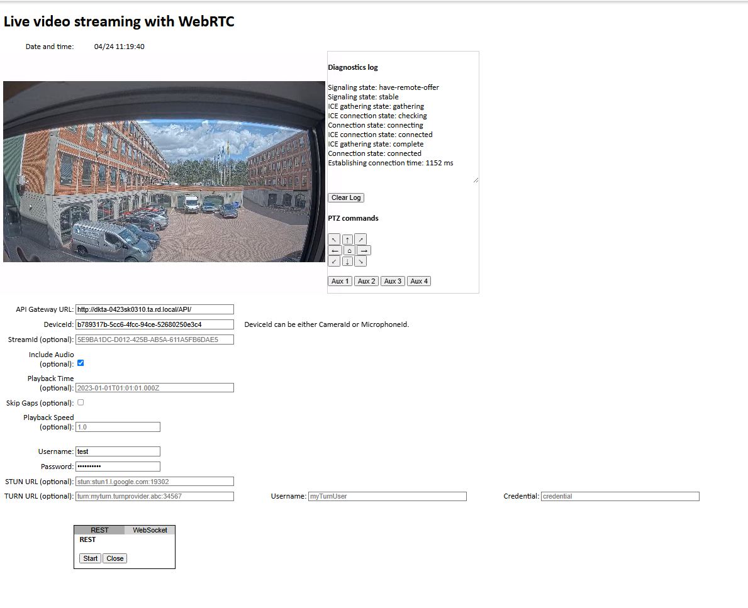Select the DeviceId input field

(155, 324)
